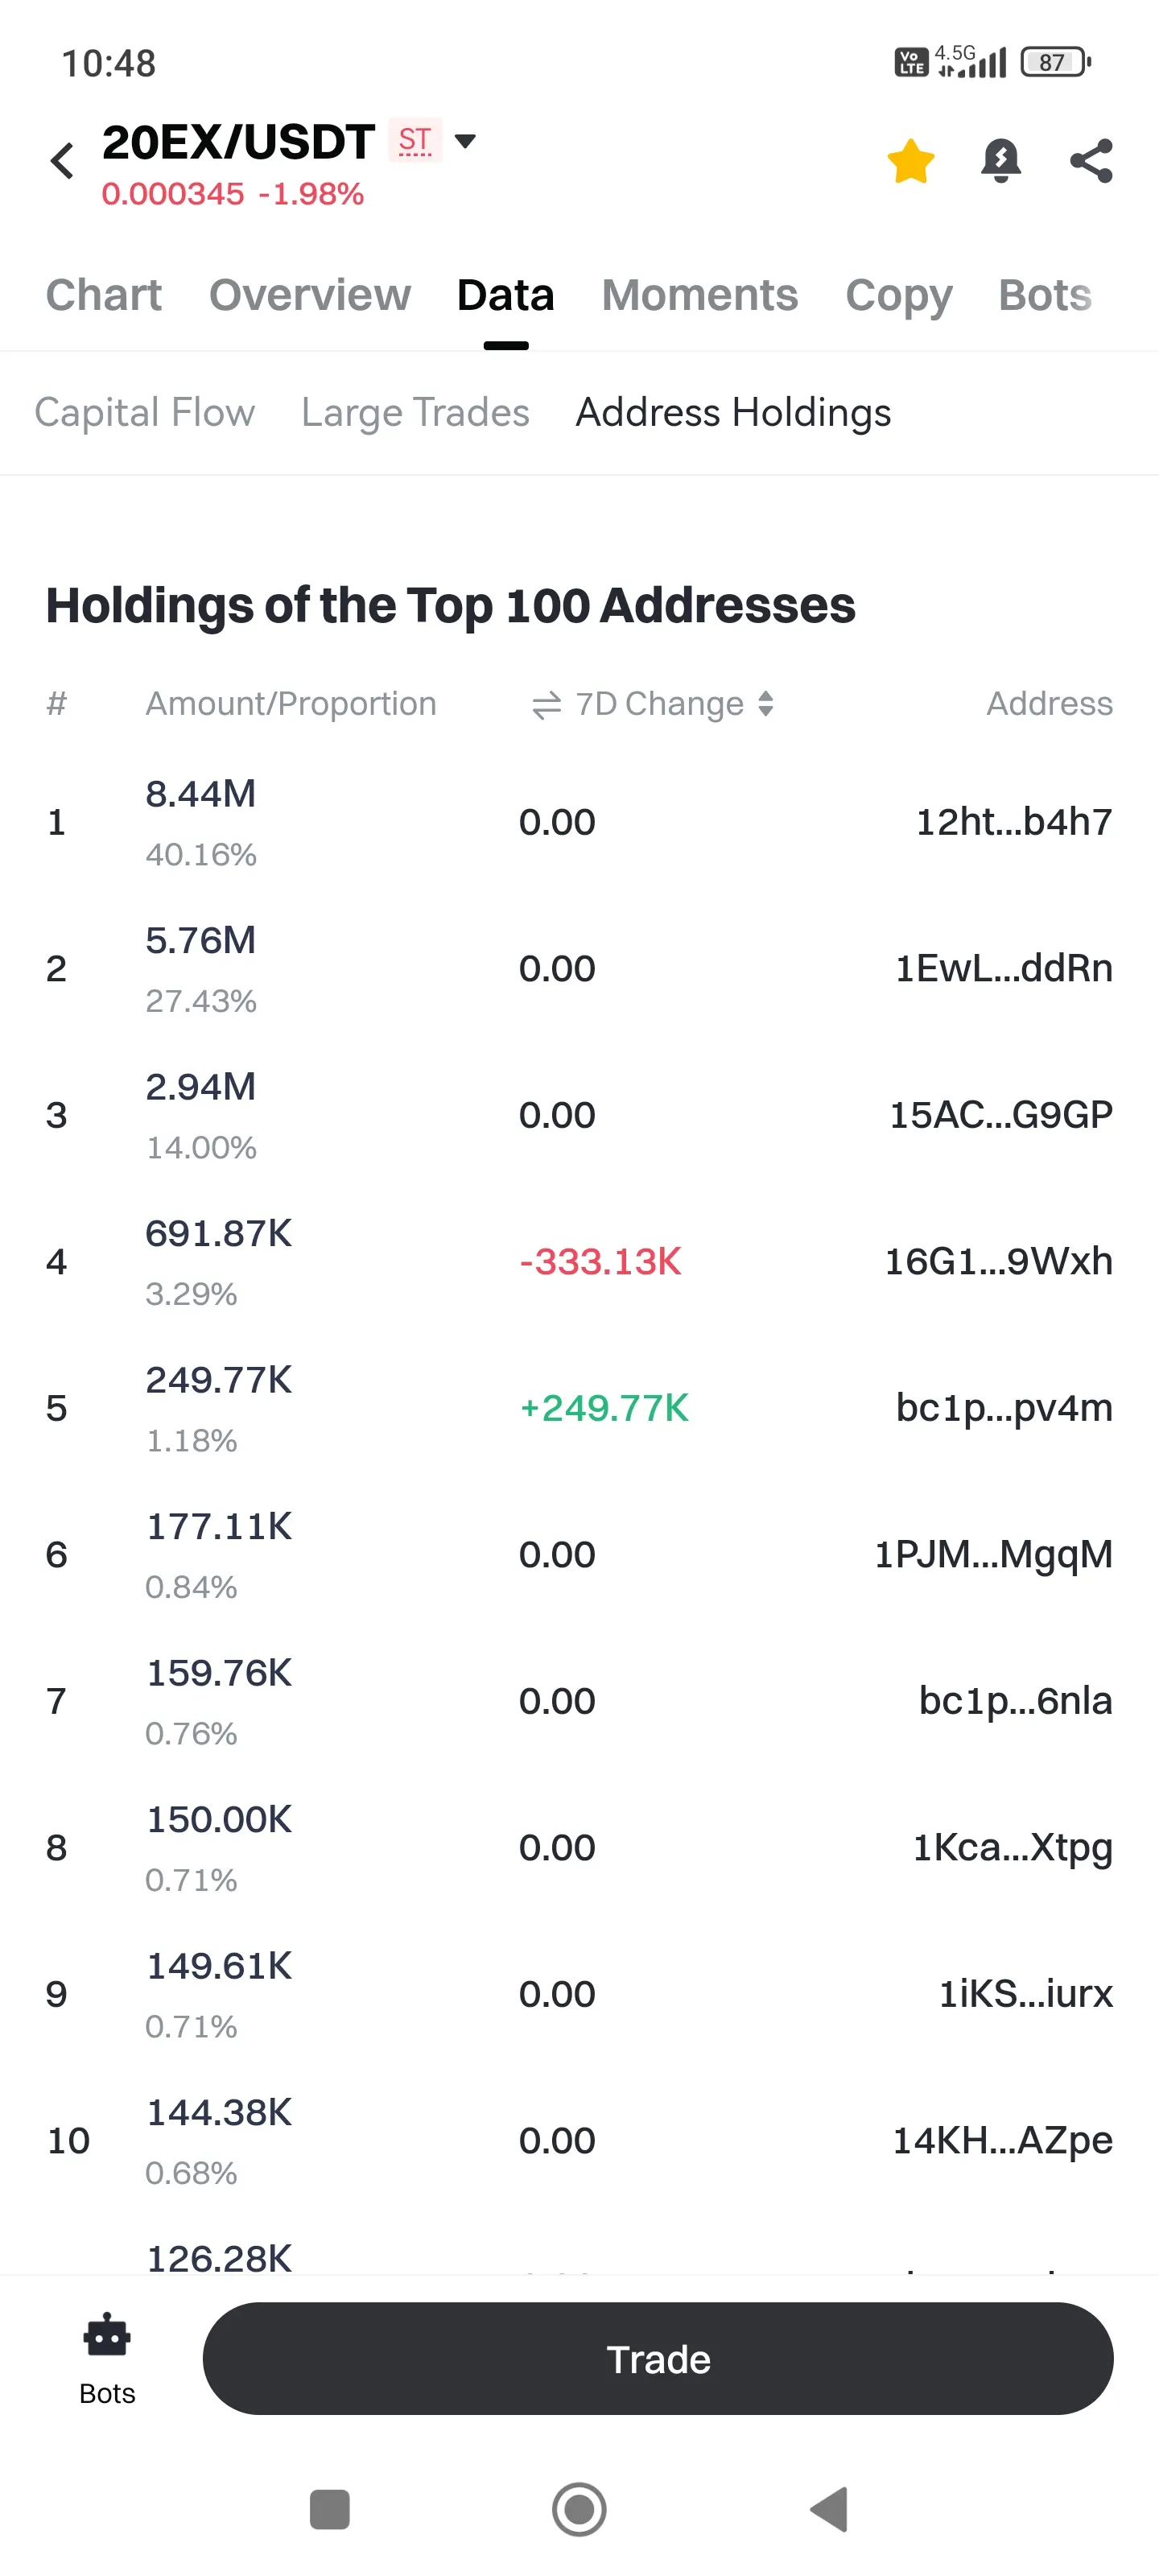Viewport: 1159px width, 2576px height.
Task: Switch to the Chart tab
Action: pos(104,295)
